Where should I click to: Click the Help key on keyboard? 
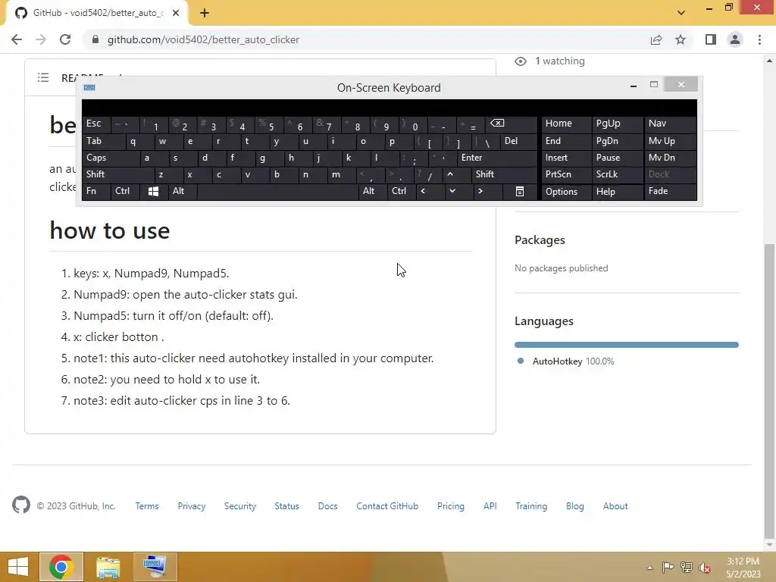(x=617, y=192)
